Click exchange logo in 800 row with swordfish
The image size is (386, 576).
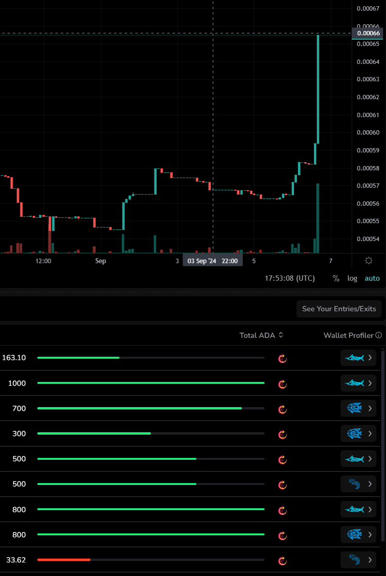282,510
